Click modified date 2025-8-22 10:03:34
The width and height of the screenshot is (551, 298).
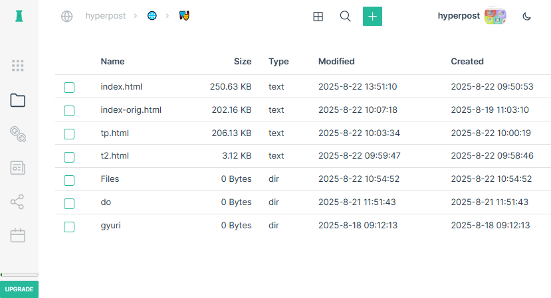coord(359,133)
